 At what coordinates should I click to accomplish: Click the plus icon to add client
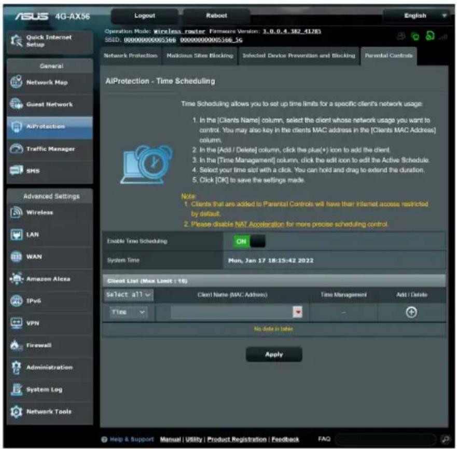pos(411,312)
